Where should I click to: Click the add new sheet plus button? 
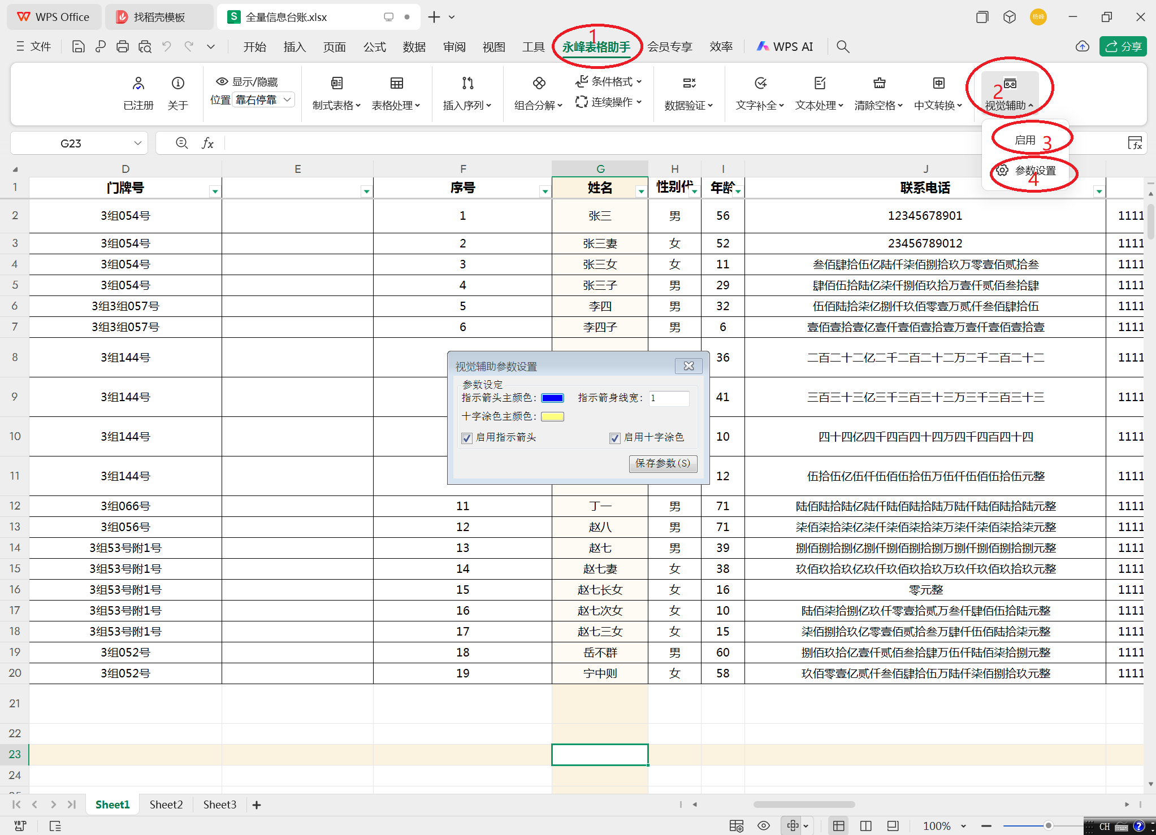tap(257, 804)
